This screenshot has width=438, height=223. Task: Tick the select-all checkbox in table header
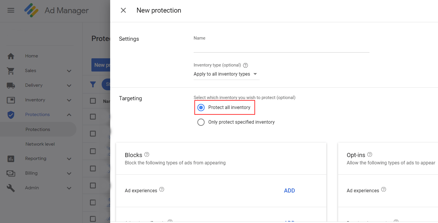pos(93,101)
